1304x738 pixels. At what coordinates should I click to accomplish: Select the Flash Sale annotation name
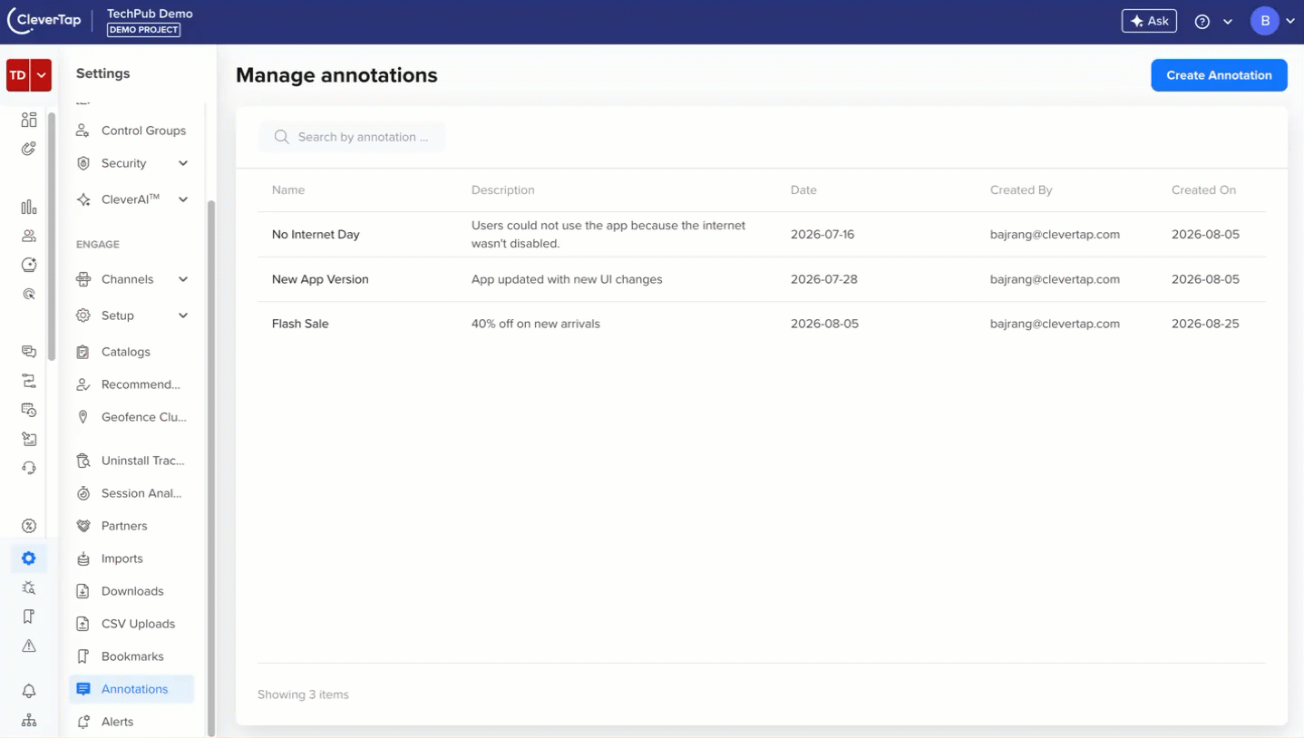(x=300, y=324)
